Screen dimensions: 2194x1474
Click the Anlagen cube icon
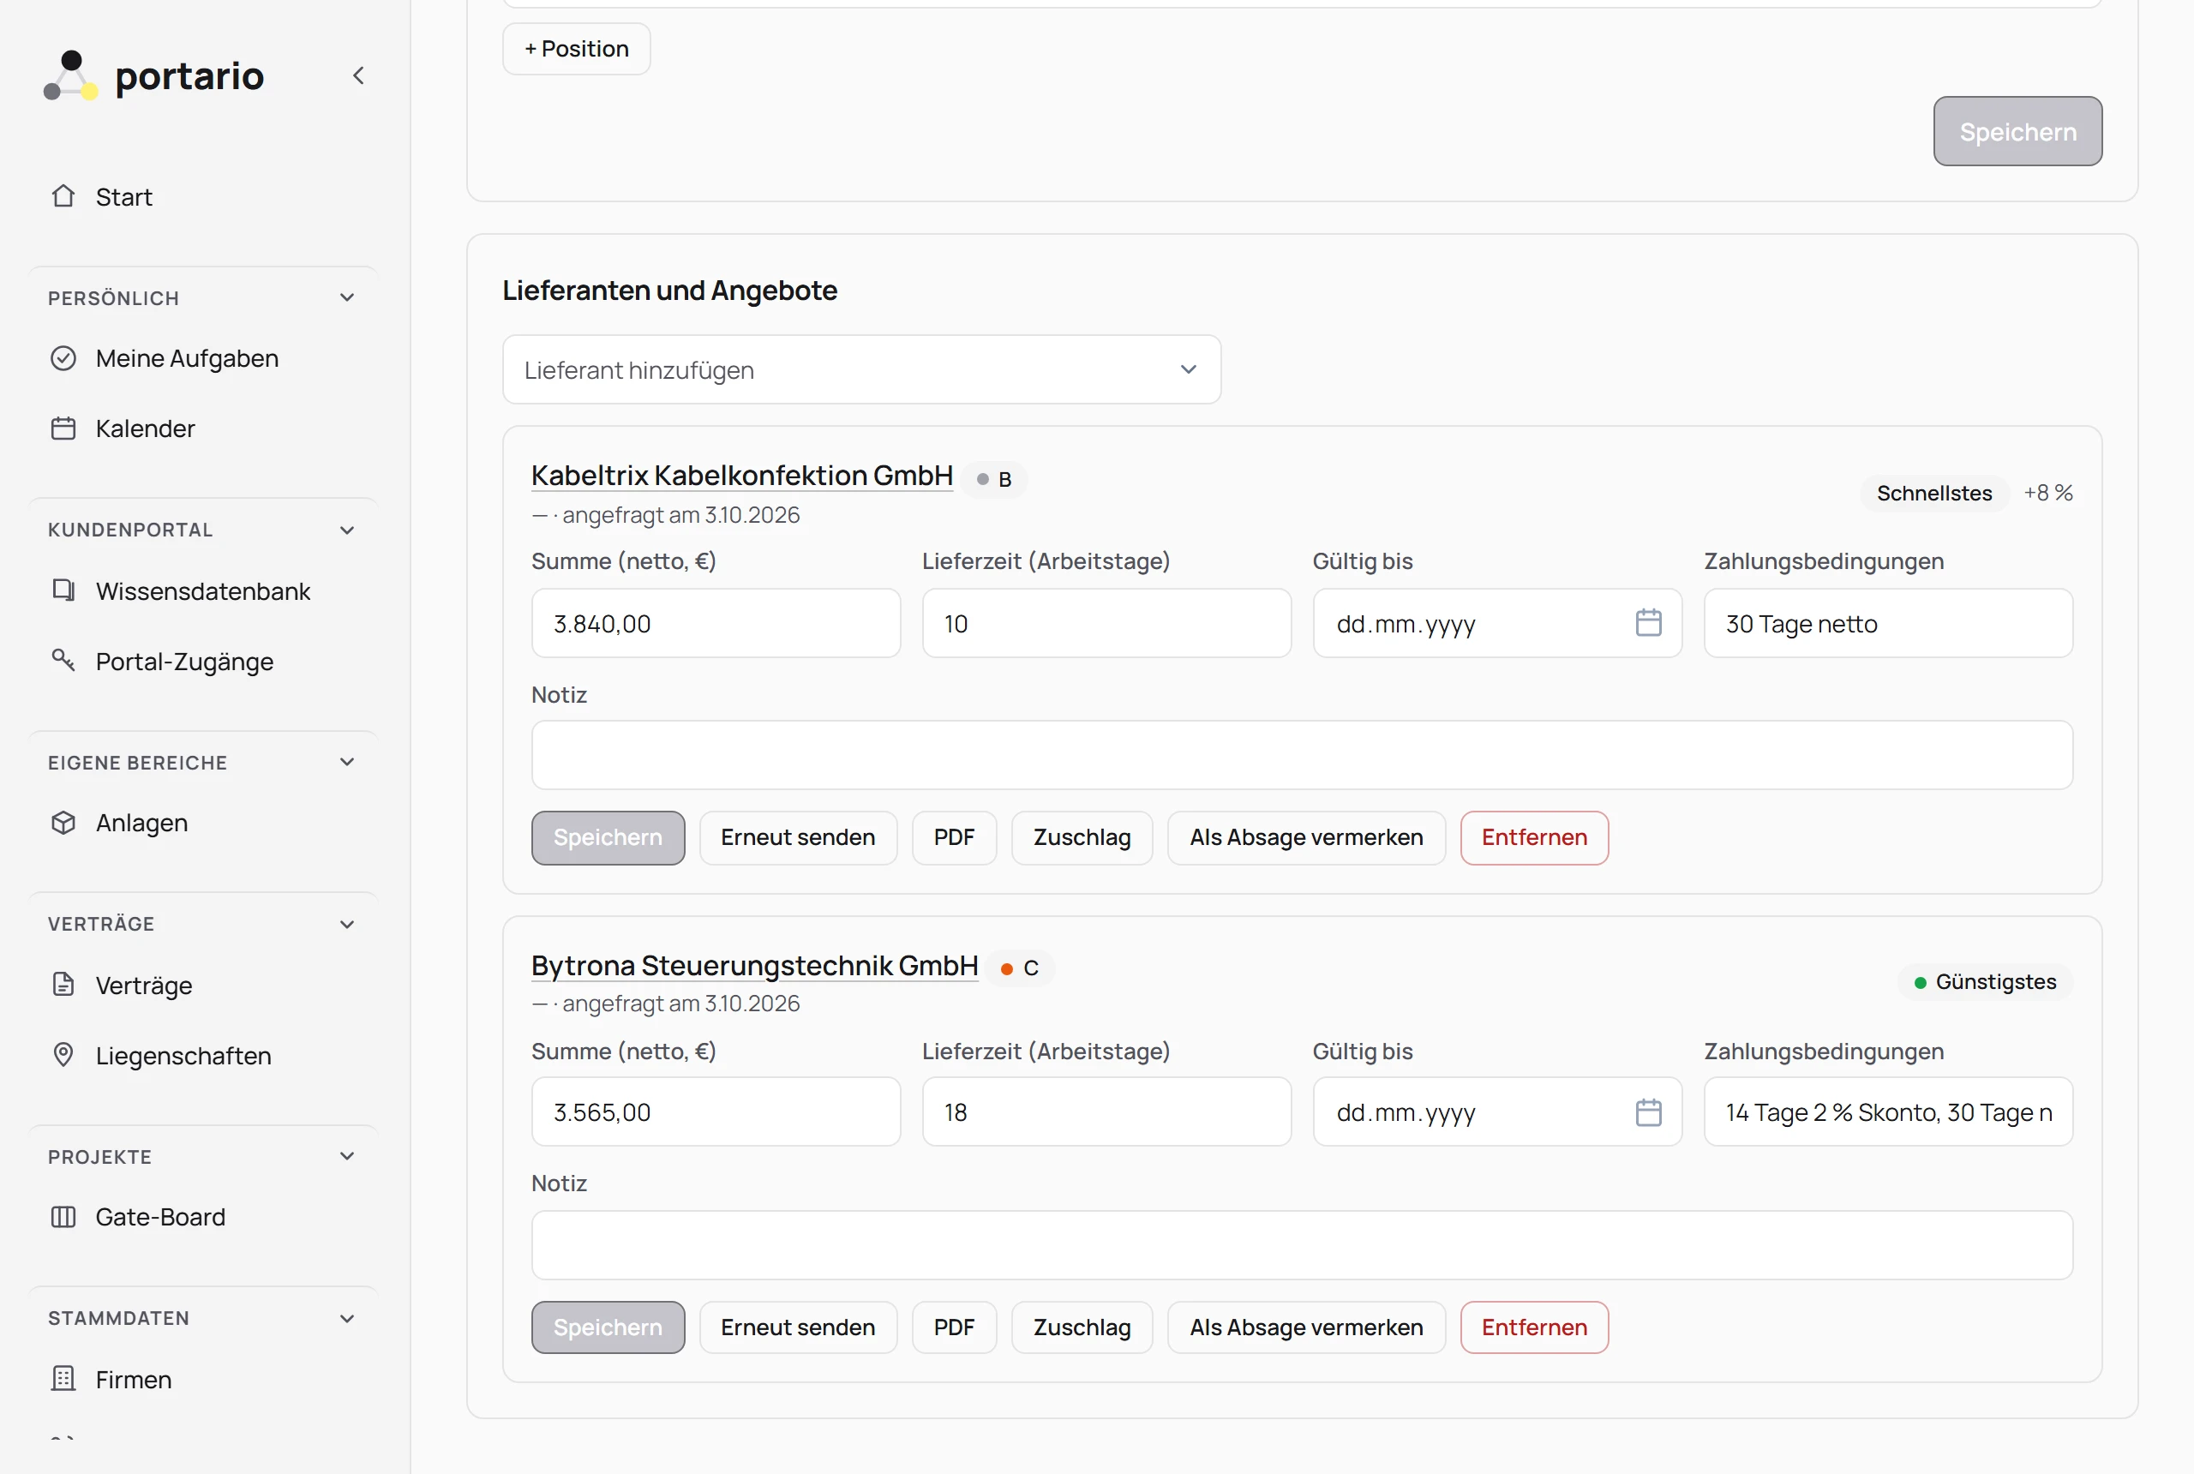pos(63,823)
